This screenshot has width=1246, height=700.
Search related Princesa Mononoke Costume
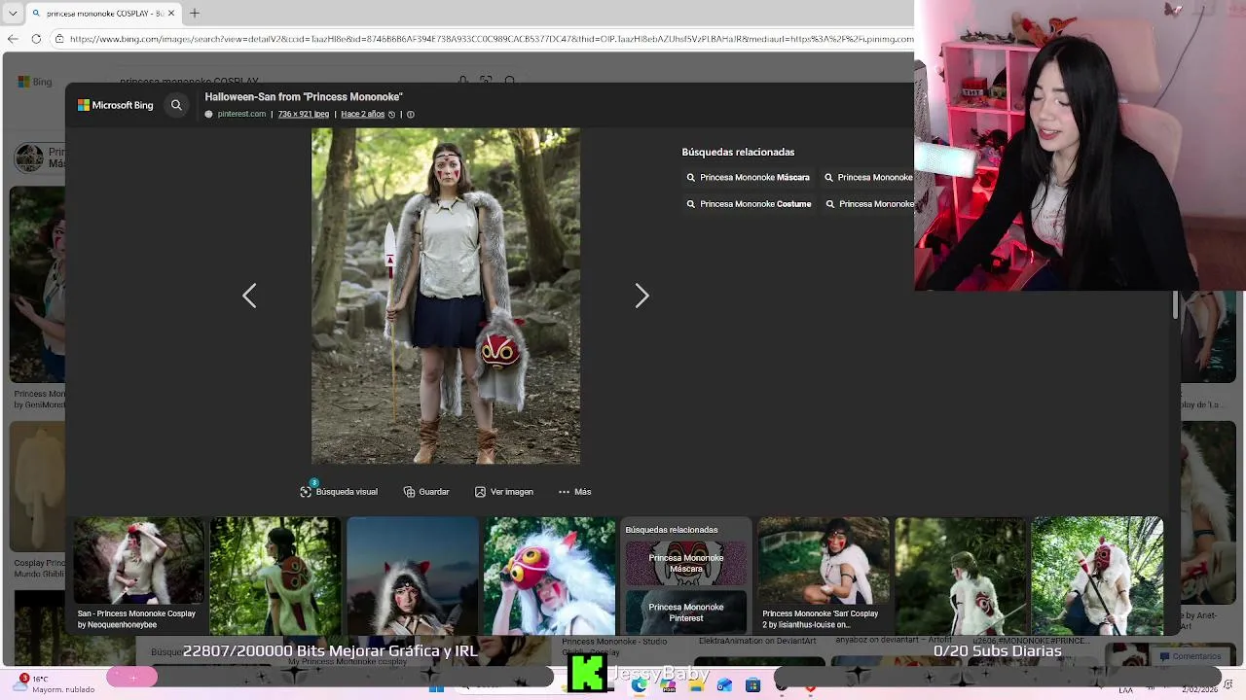pyautogui.click(x=749, y=204)
